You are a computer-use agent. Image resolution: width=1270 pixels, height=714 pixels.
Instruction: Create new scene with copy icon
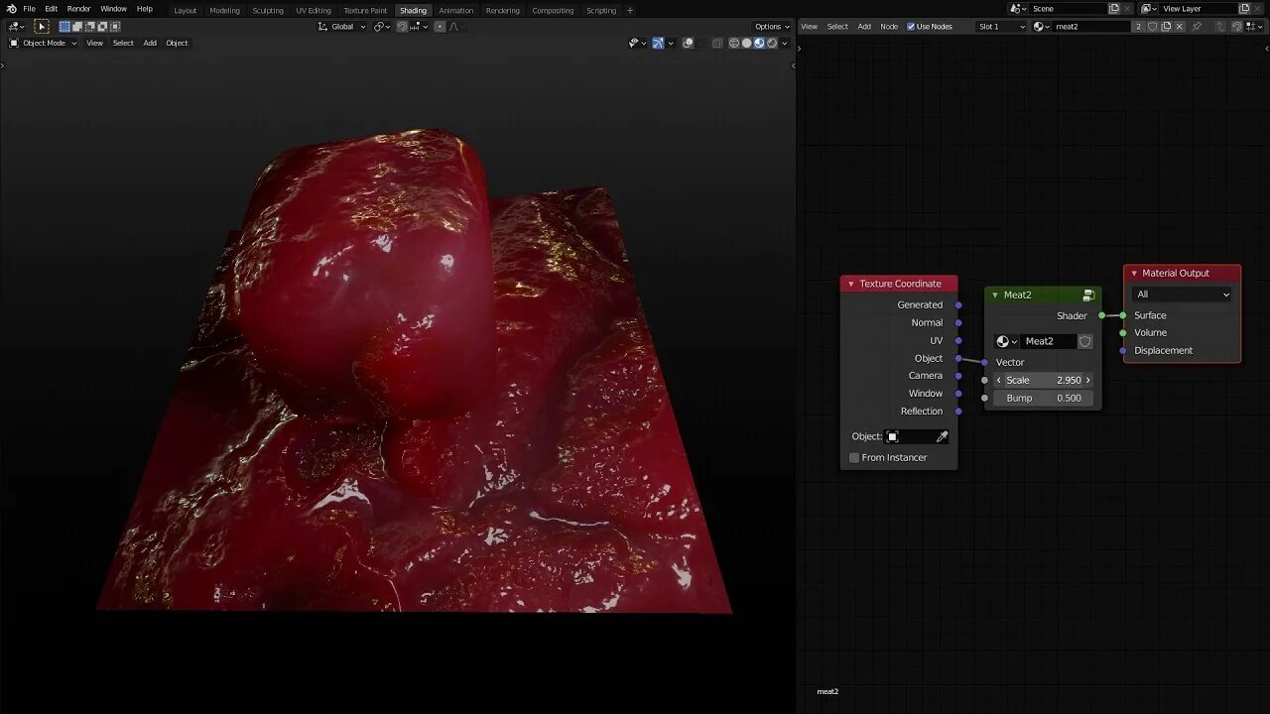coord(1114,9)
